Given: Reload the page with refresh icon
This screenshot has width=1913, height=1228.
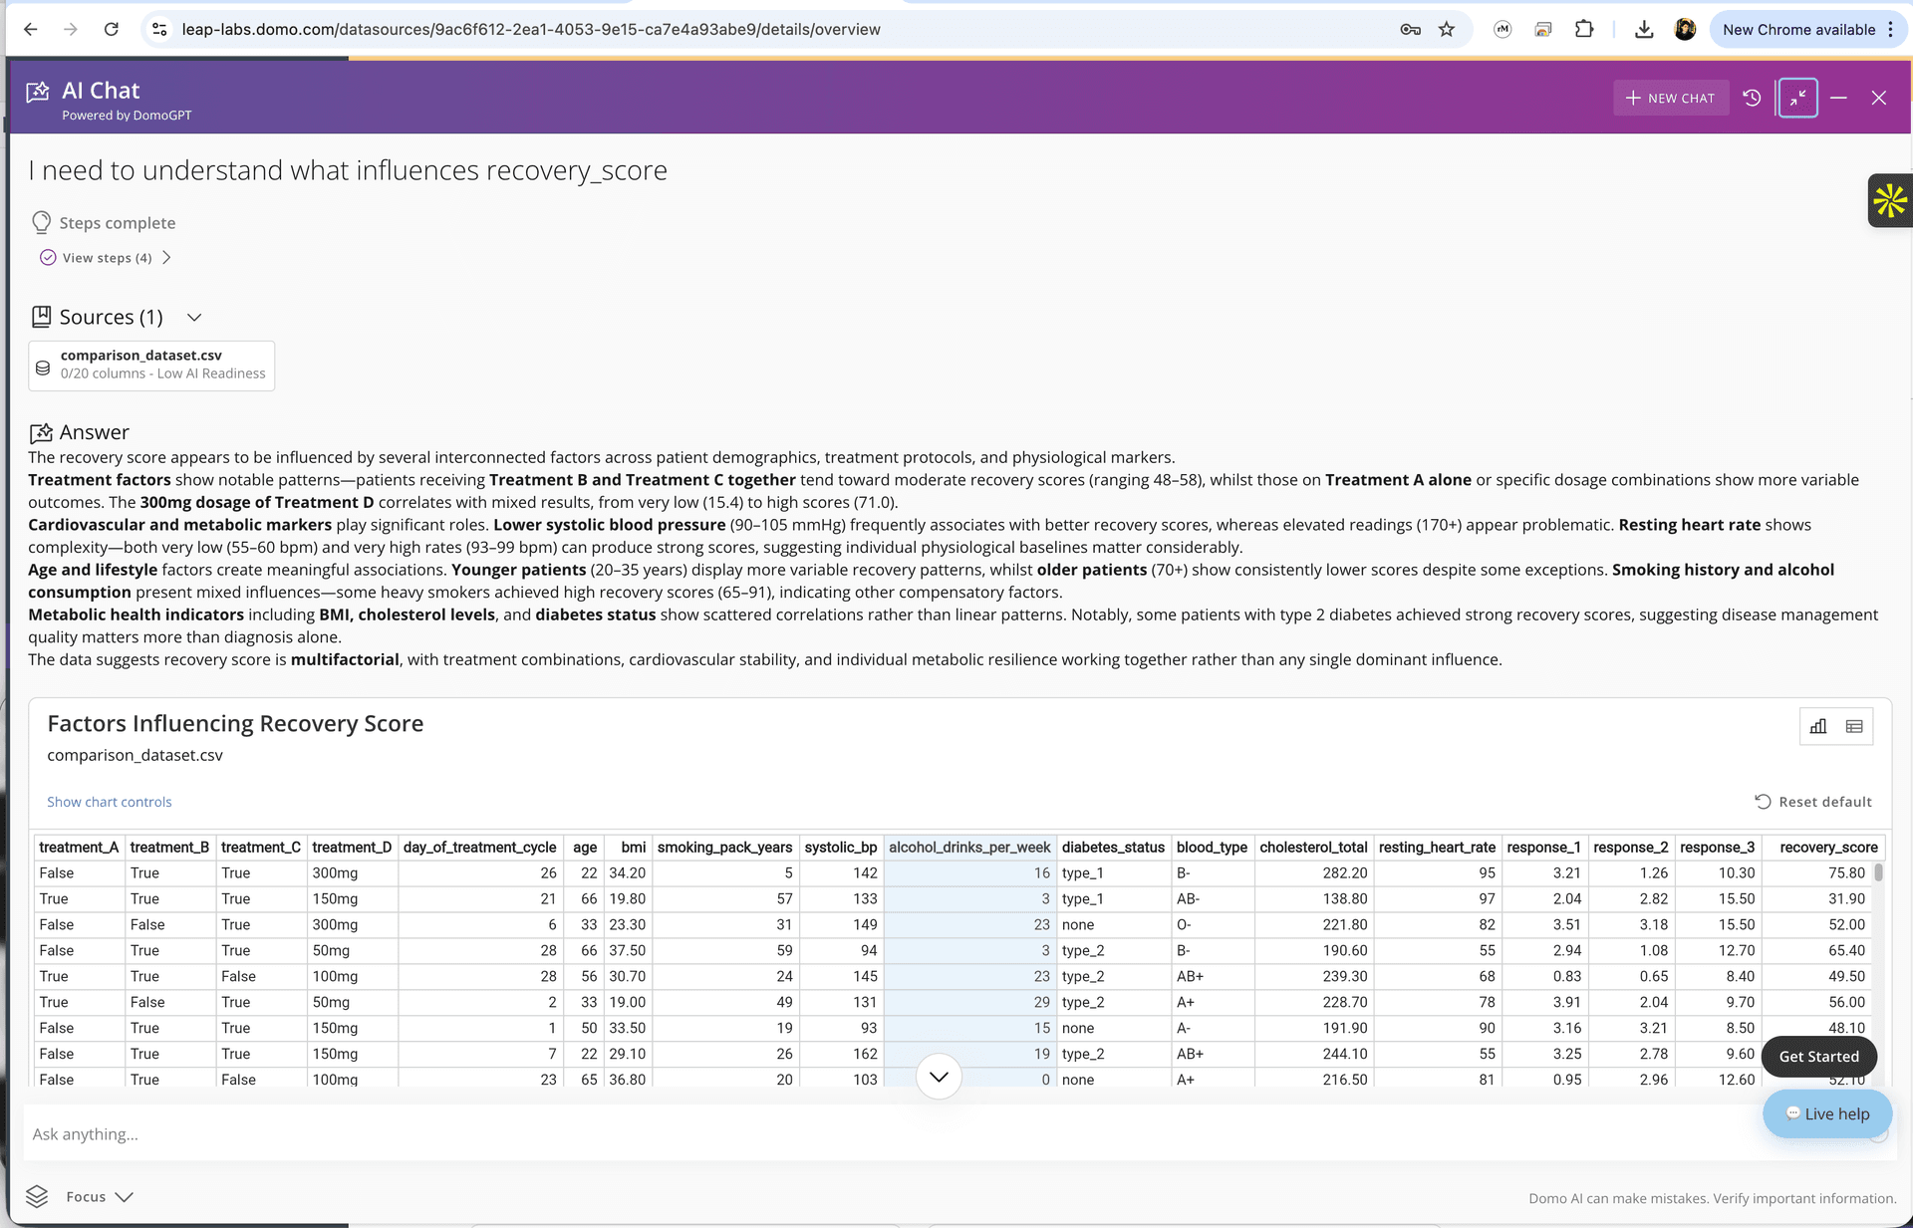Looking at the screenshot, I should click(x=112, y=30).
